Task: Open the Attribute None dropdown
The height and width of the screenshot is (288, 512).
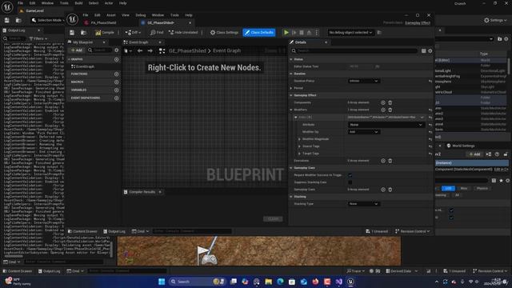Action: pyautogui.click(x=386, y=125)
